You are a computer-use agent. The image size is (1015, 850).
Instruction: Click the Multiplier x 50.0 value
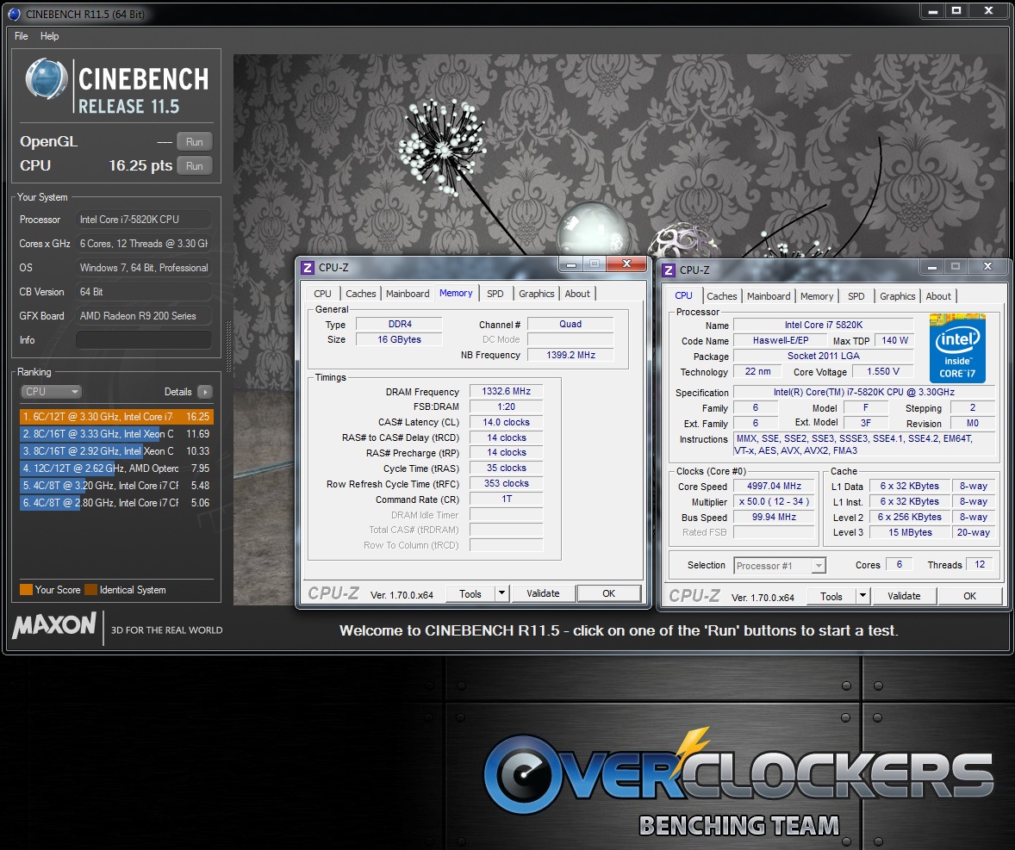coord(775,501)
